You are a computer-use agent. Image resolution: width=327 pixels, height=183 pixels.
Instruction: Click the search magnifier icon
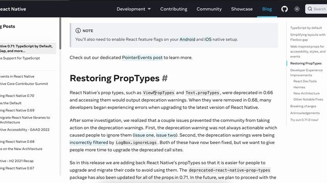(310, 9)
